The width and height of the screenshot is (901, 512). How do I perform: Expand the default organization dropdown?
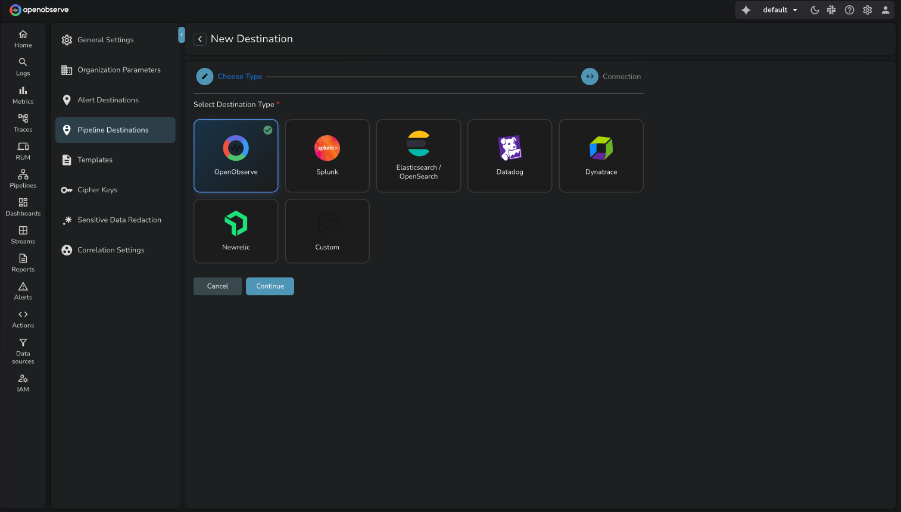[x=780, y=10]
